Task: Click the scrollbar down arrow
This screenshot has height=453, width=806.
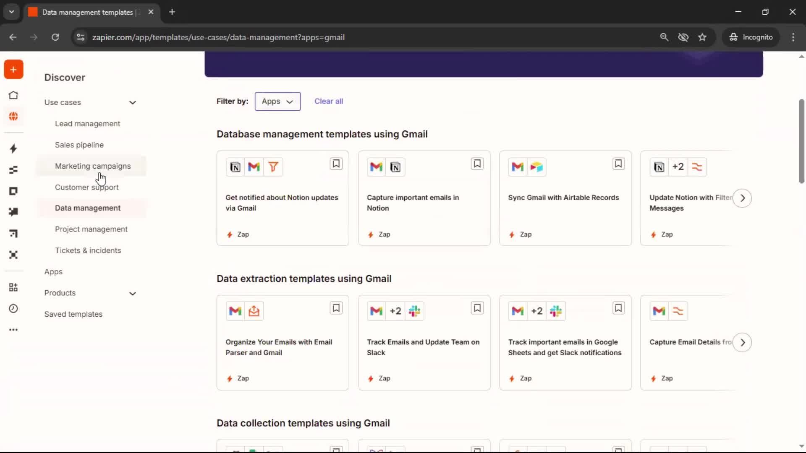Action: (801, 447)
